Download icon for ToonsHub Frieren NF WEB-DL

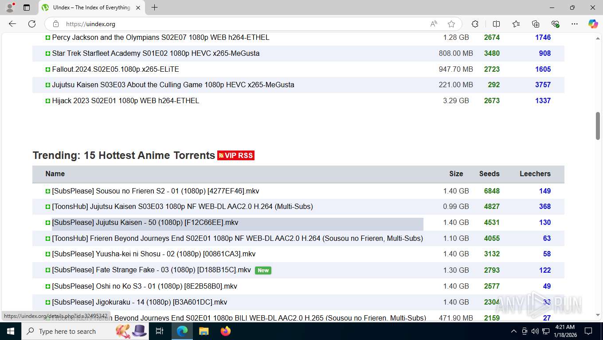(x=48, y=239)
